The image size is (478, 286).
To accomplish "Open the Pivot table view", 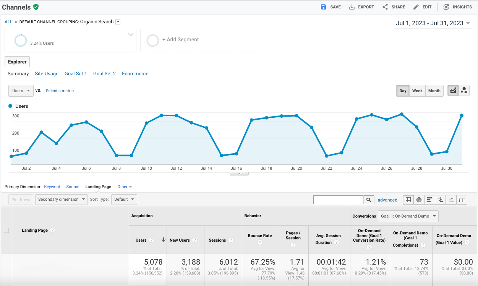I will coord(462,200).
